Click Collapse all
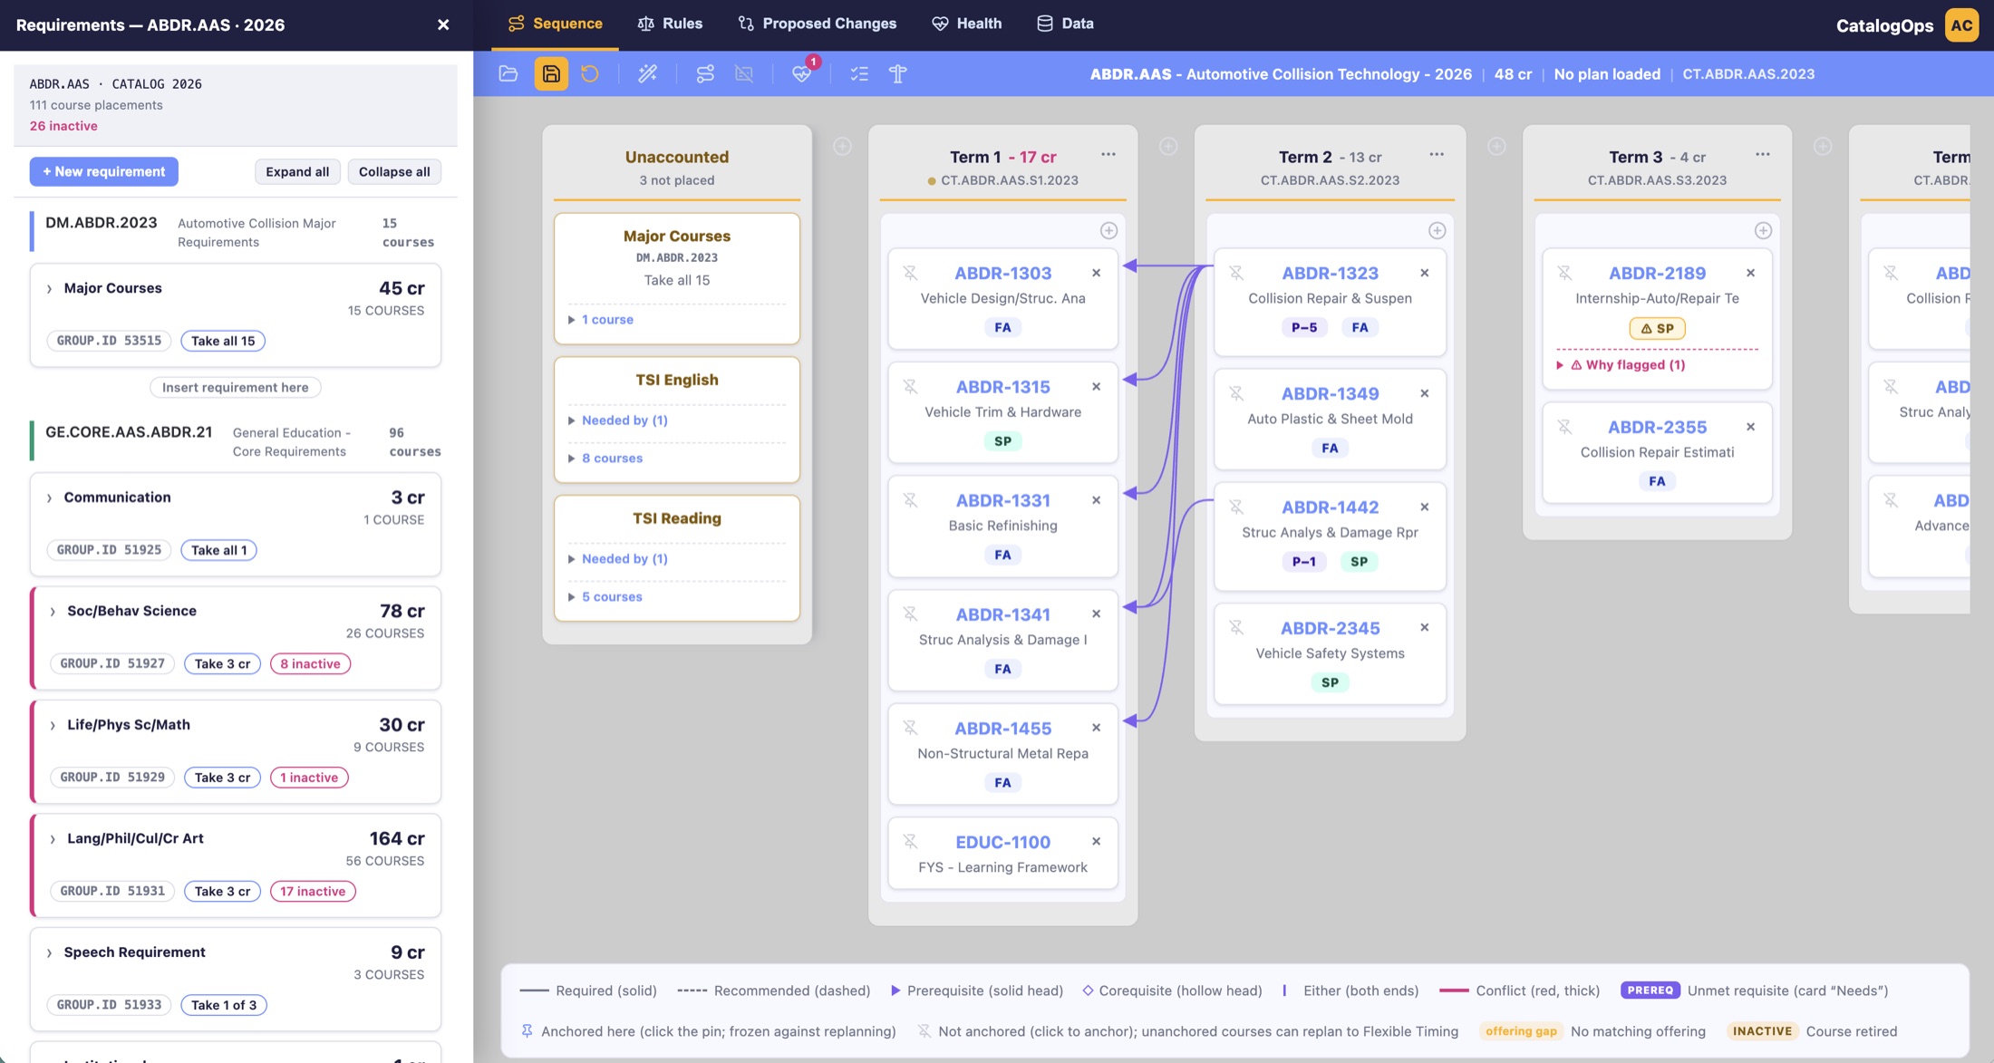Image resolution: width=1994 pixels, height=1063 pixels. (x=394, y=171)
